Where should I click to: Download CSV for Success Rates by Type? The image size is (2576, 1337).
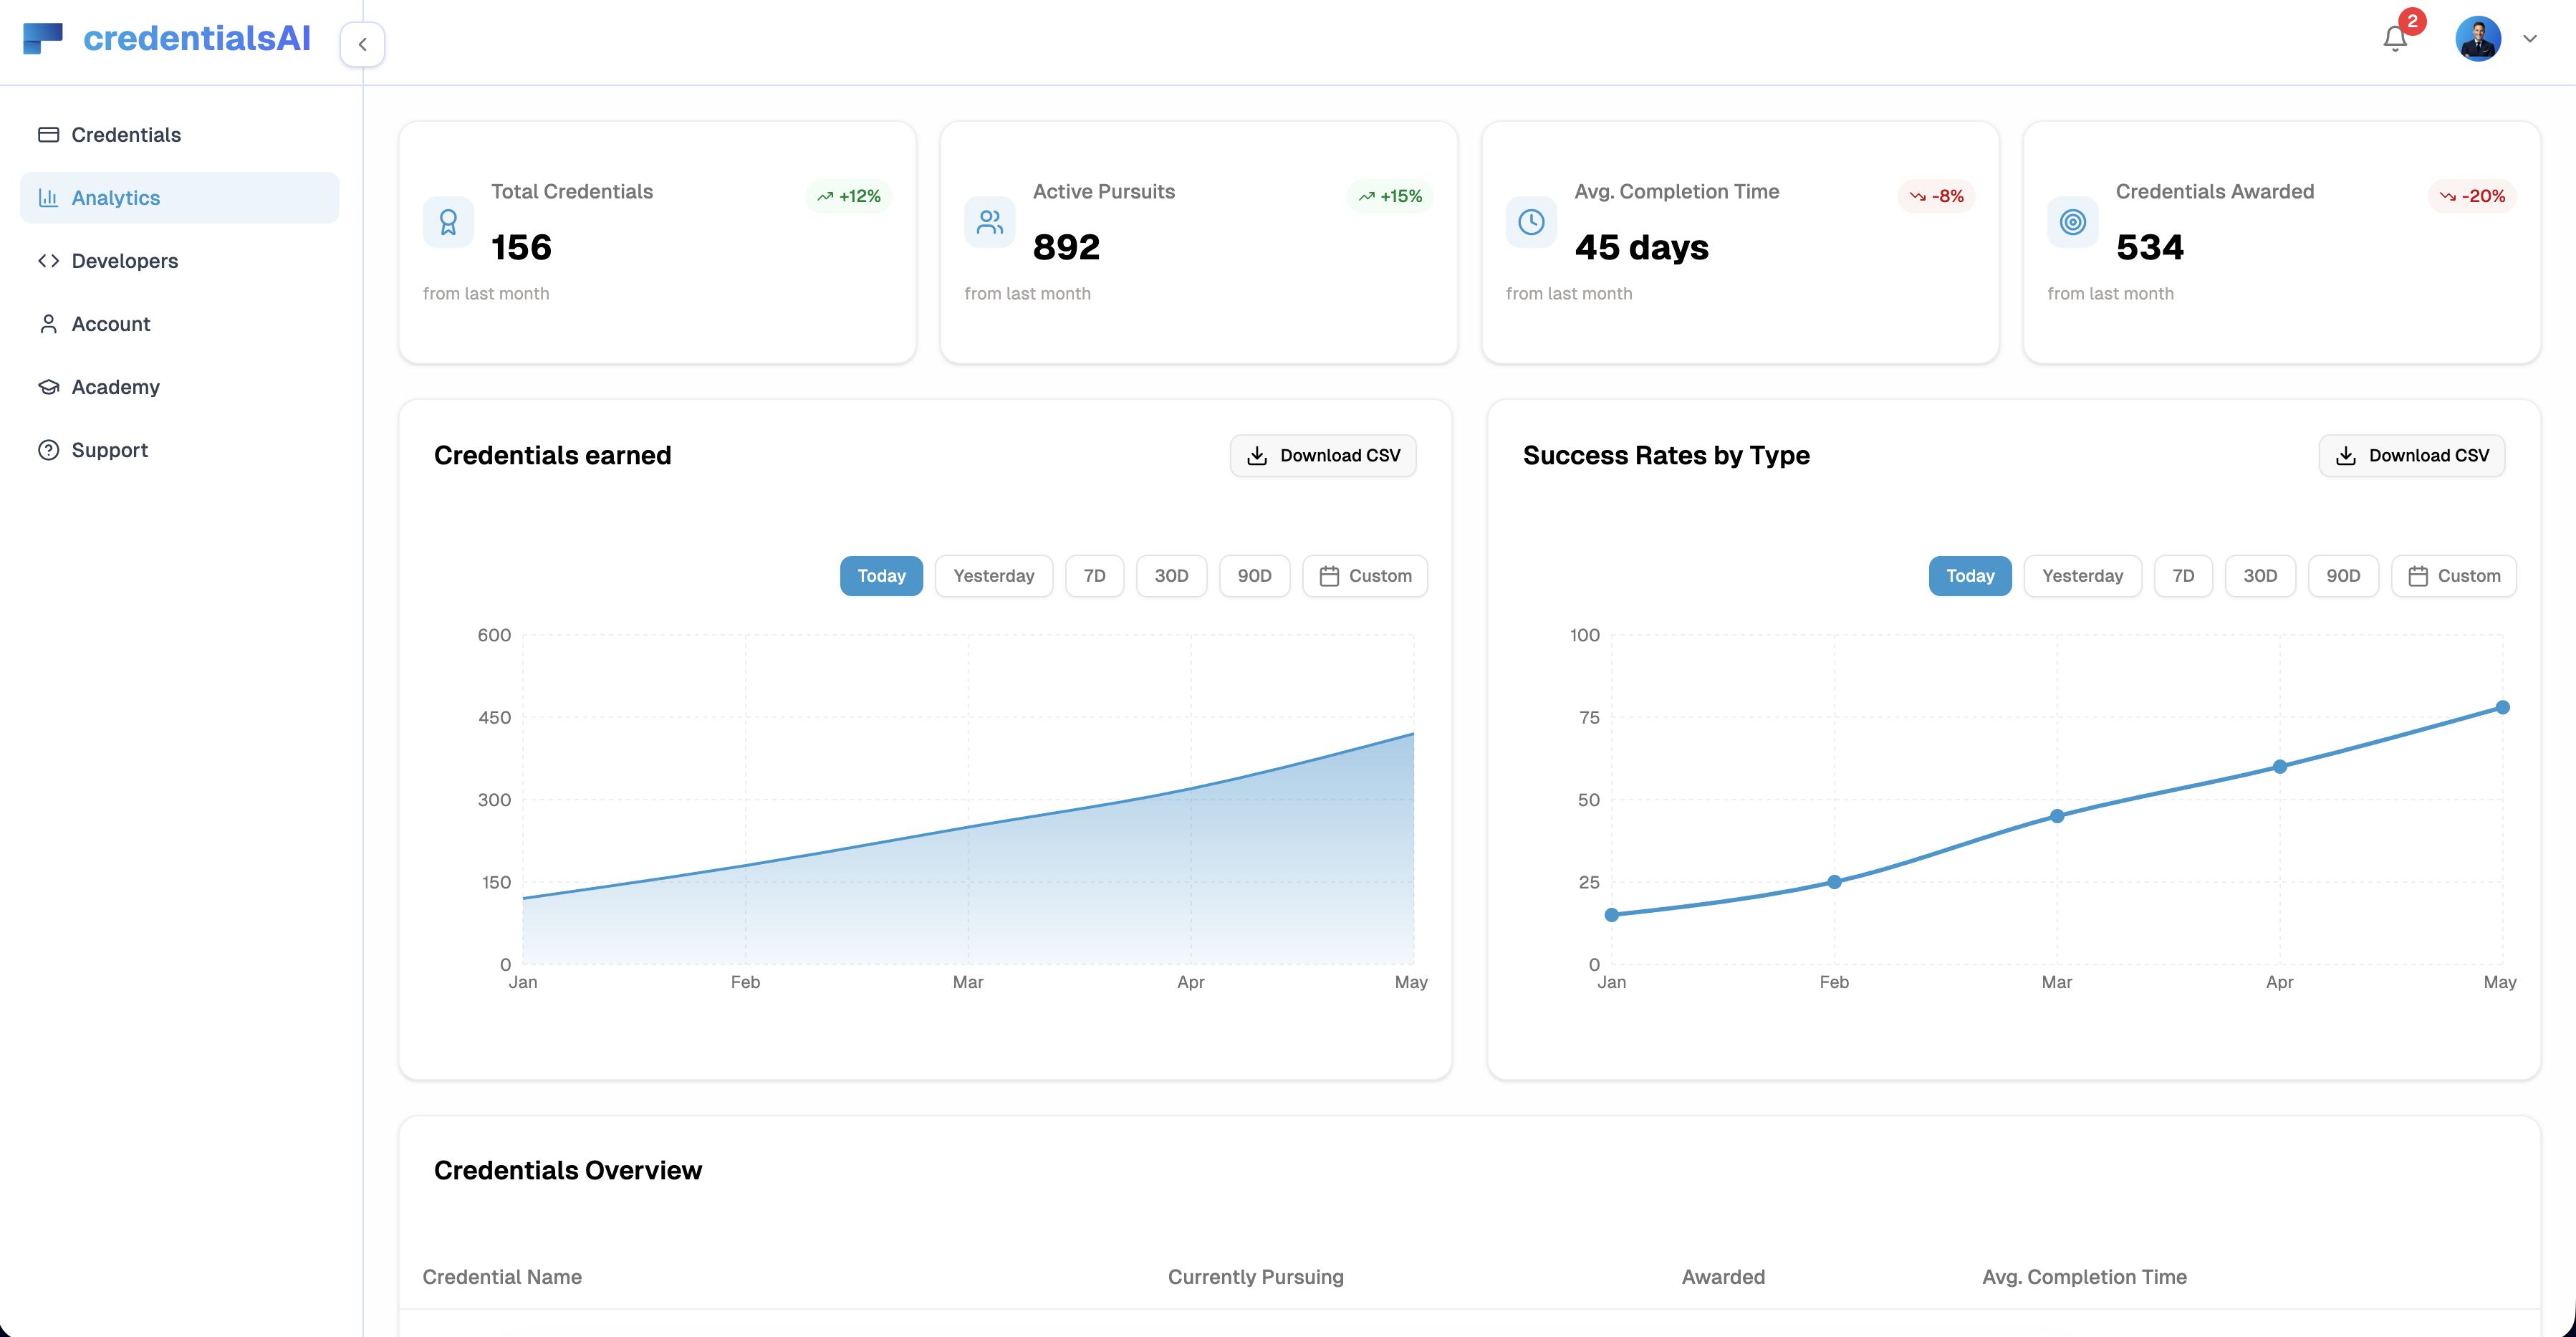[2412, 456]
